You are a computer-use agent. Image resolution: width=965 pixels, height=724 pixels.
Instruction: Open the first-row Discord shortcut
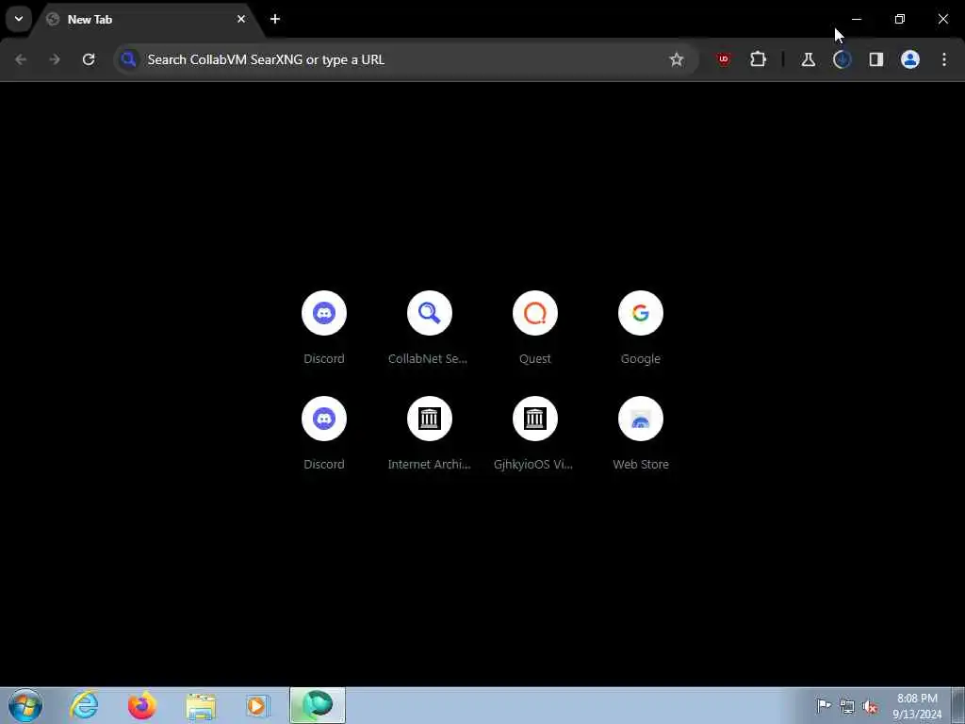click(324, 313)
